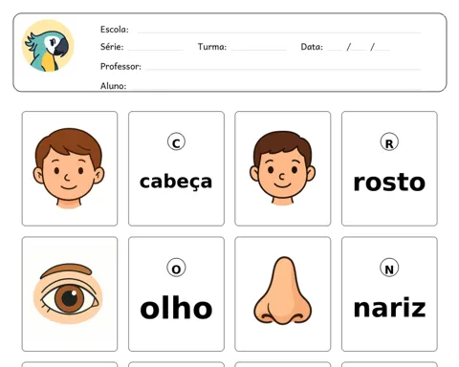Click the Professor blank line field

(x=283, y=67)
